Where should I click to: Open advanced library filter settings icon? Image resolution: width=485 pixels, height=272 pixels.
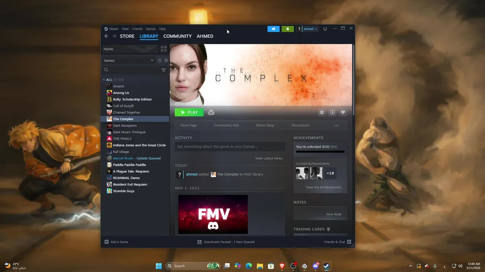[164, 70]
